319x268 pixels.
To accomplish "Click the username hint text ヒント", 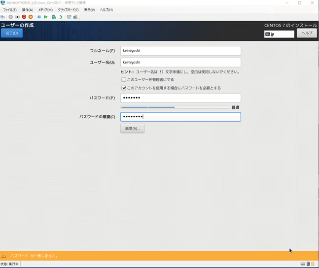I will tap(180, 72).
